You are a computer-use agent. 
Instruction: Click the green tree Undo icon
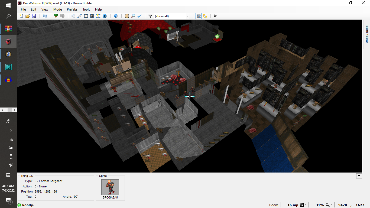pyautogui.click(x=56, y=16)
